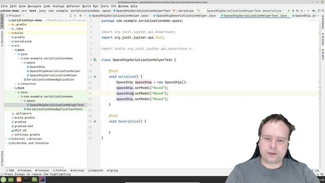The height and width of the screenshot is (183, 325).
Task: Expand Scratches and Consoles node
Action: 6,143
